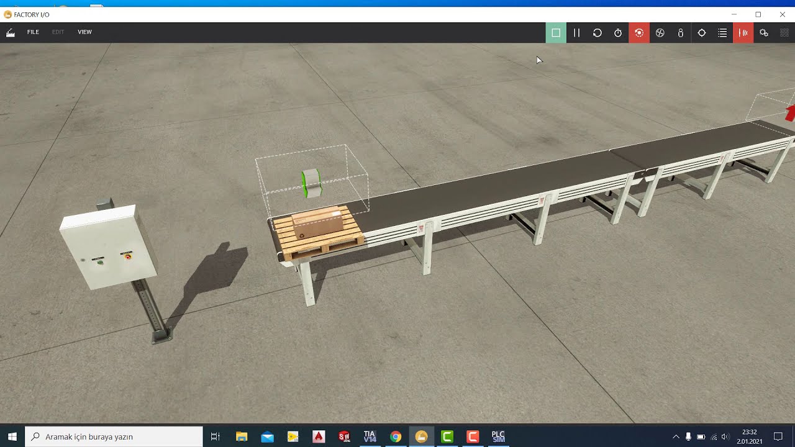Open the drivers gears icon
This screenshot has height=447, width=795.
(x=764, y=33)
